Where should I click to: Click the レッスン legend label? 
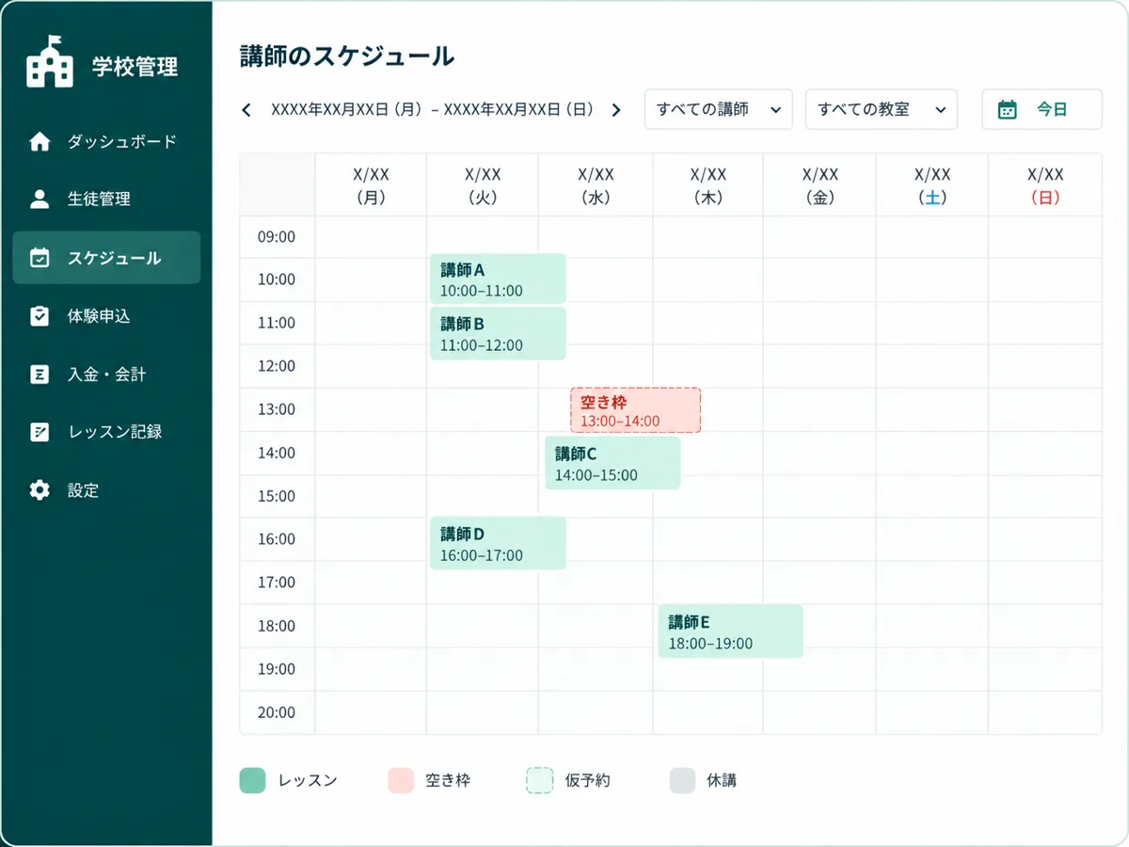tap(308, 780)
